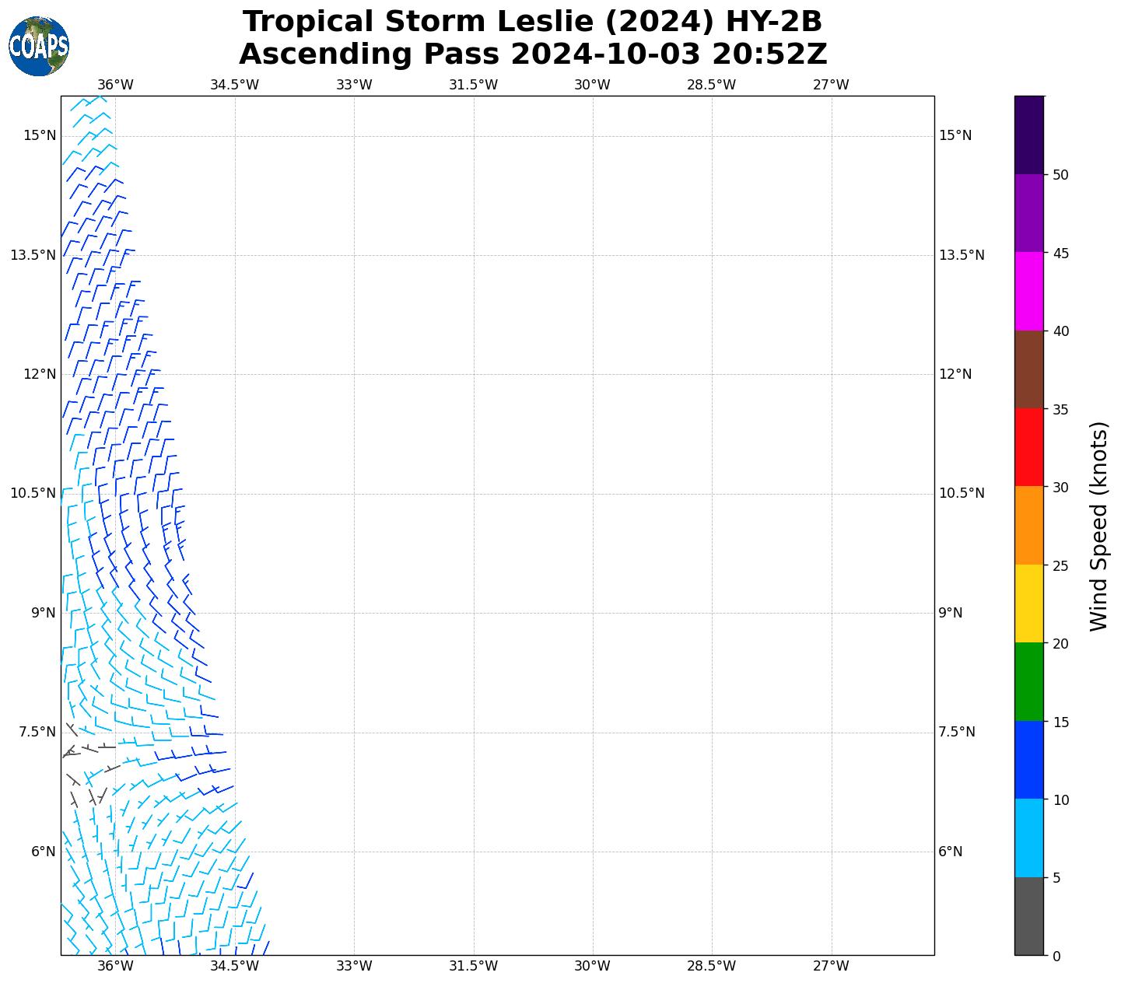Select the green 15-20 knots colorbar segment
This screenshot has width=1121, height=983.
(1028, 681)
